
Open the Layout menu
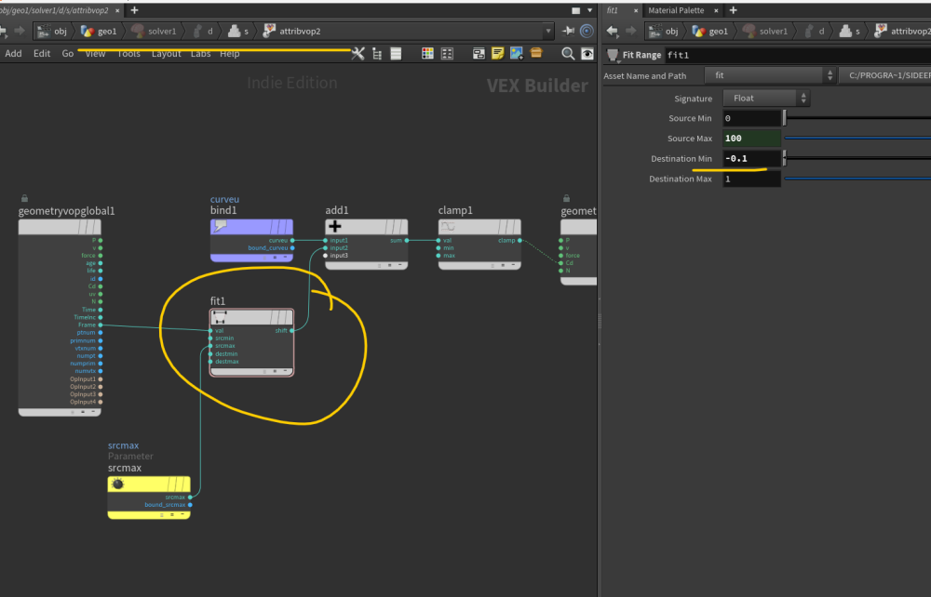point(167,53)
